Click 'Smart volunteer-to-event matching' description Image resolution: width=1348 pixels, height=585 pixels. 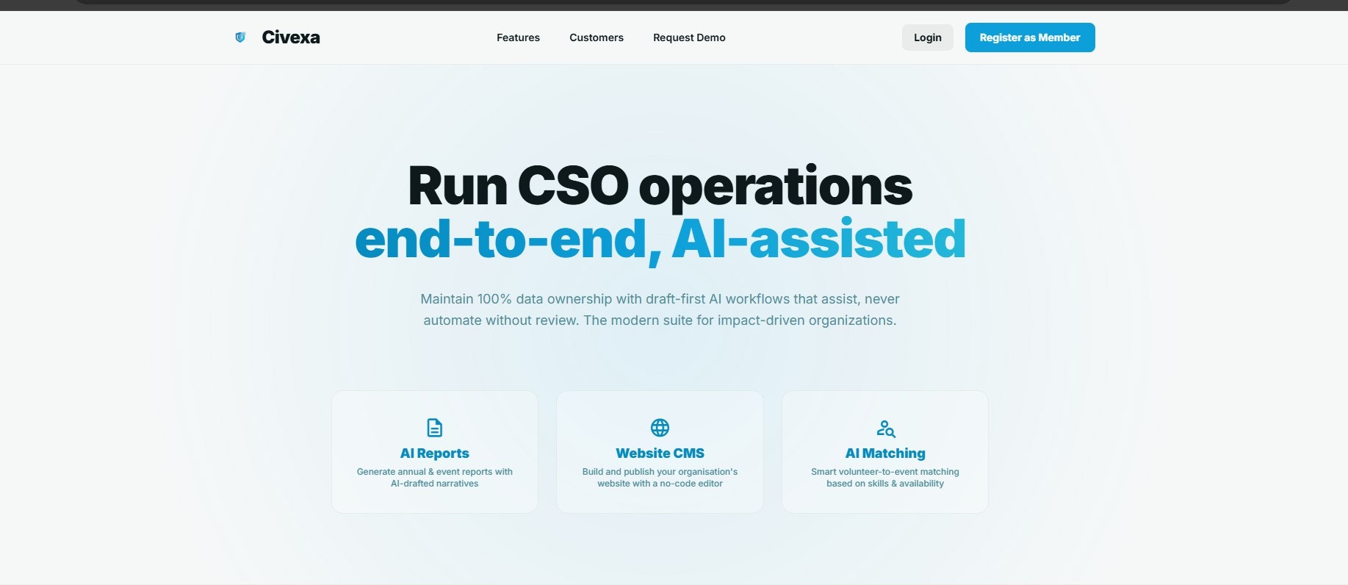[885, 478]
